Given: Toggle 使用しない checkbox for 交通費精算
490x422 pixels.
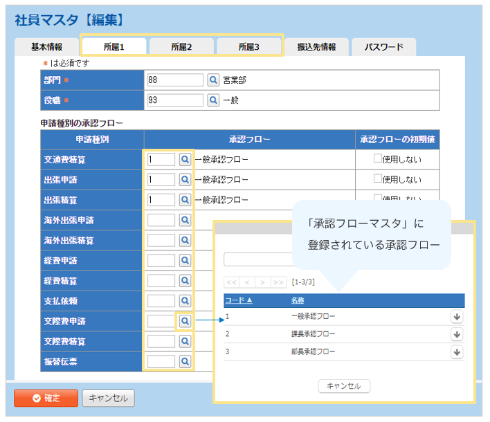Looking at the screenshot, I should coord(378,159).
